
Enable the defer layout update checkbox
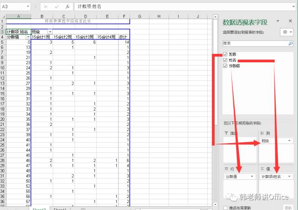225,208
